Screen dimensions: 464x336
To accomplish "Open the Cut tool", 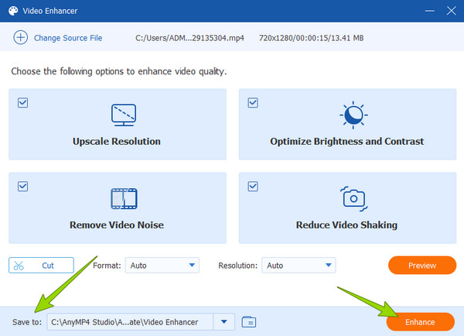I will pos(41,266).
